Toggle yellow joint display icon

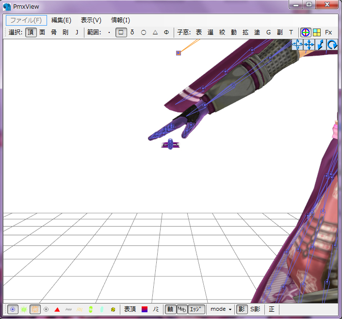point(113,309)
